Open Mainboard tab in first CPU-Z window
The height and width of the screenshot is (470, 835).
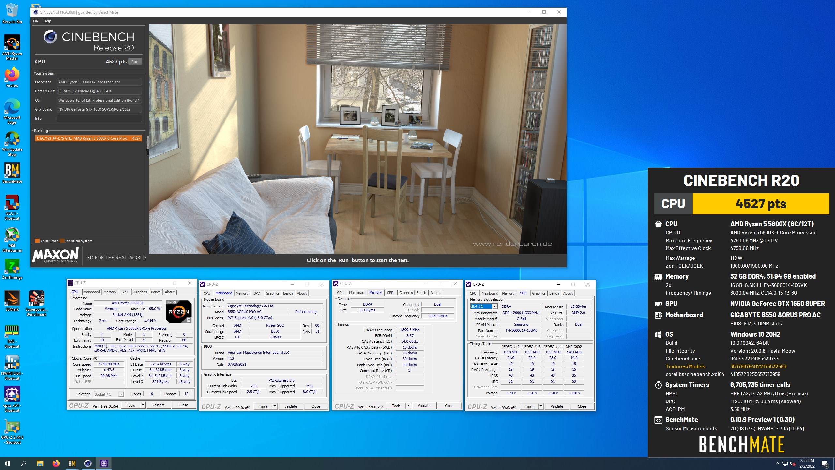pyautogui.click(x=92, y=292)
